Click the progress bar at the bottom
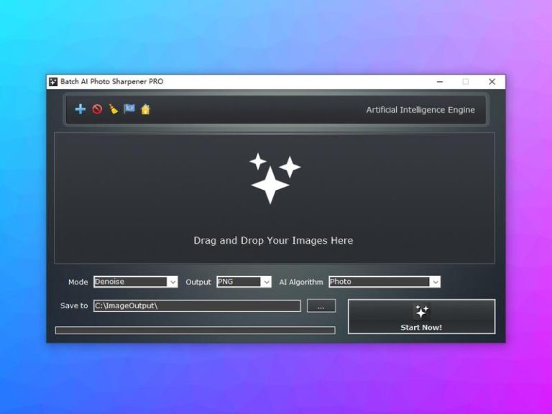Screen dimensions: 552x414 tap(195, 330)
